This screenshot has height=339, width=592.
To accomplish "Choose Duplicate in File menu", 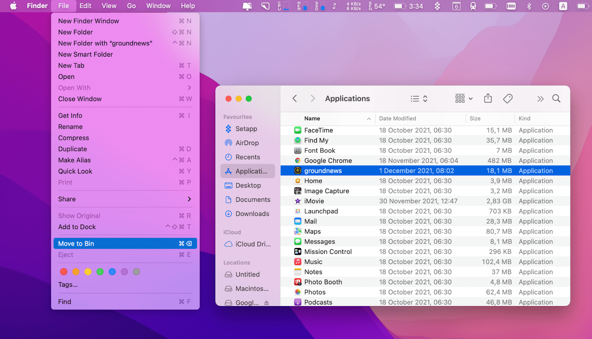I will (x=125, y=149).
